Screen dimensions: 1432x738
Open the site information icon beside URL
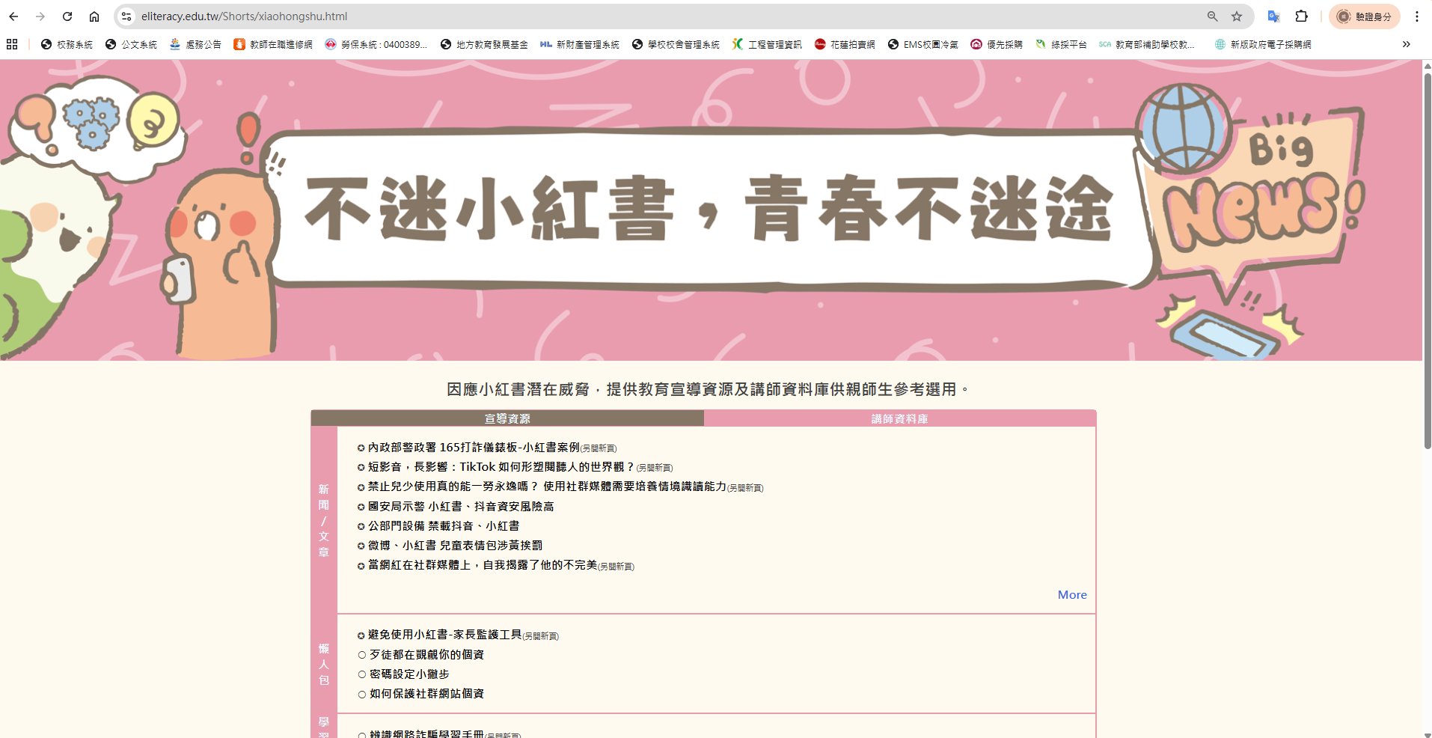[126, 16]
